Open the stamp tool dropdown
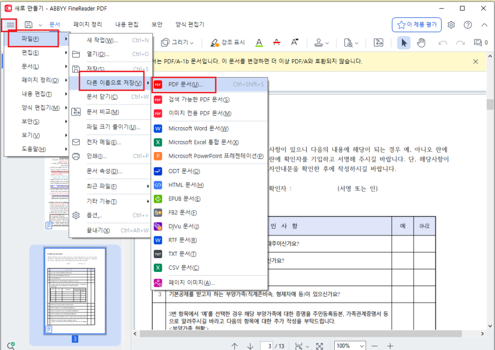The width and height of the screenshot is (495, 350). [x=322, y=43]
